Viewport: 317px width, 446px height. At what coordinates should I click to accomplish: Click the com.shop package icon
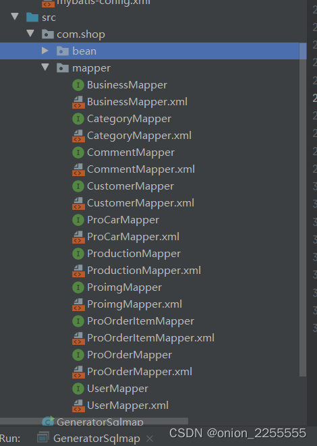point(47,34)
